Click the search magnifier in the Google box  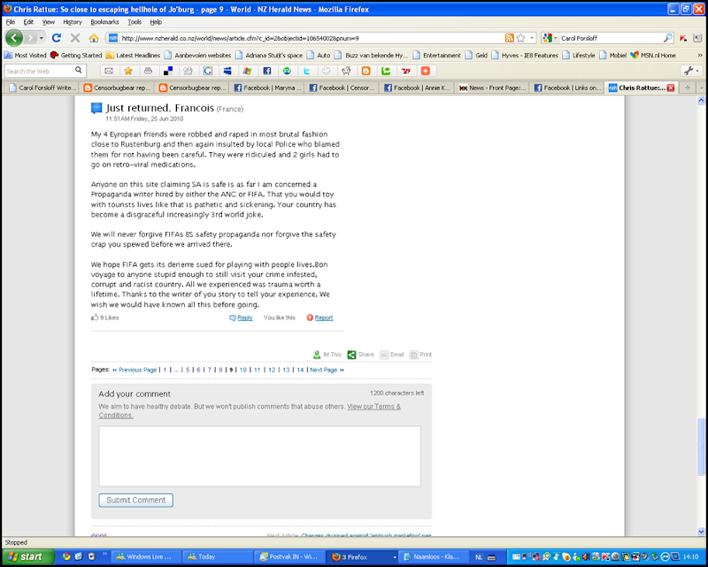(x=668, y=38)
